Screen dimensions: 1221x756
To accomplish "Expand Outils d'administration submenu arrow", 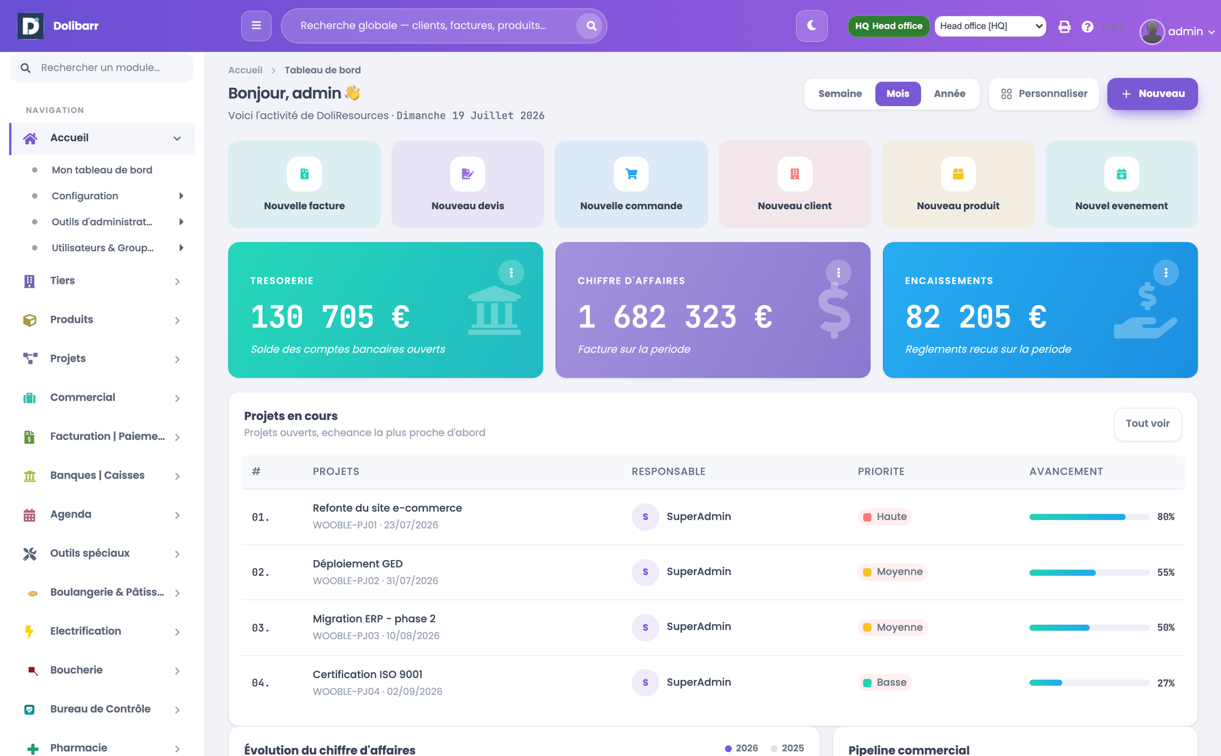I will pyautogui.click(x=181, y=222).
